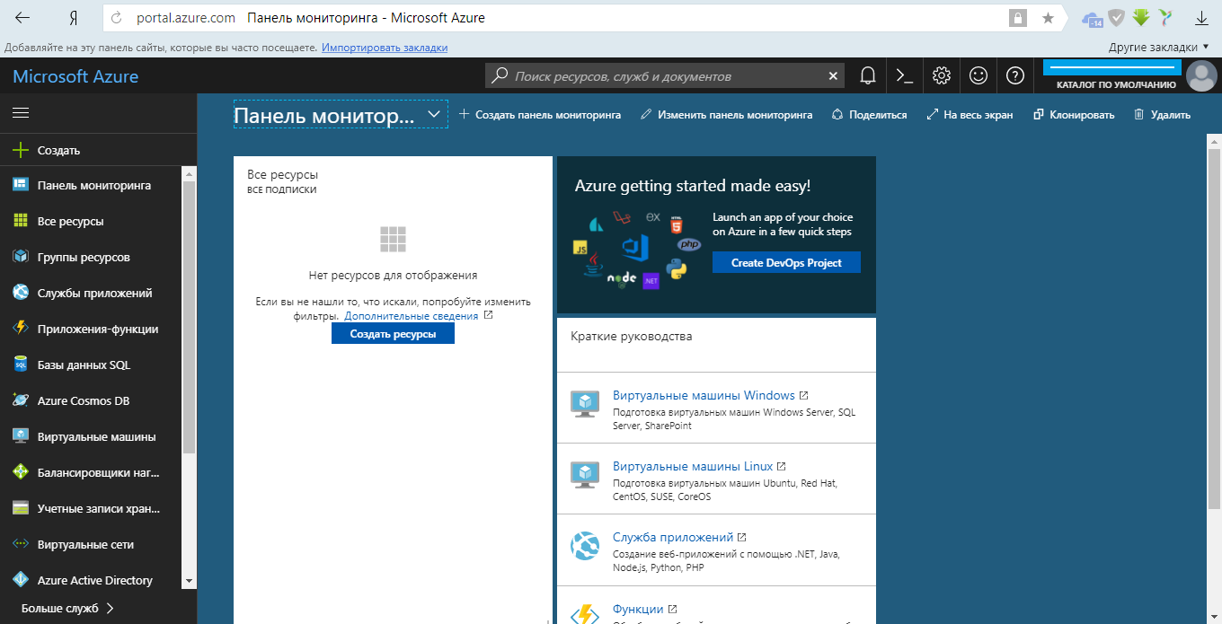Click Yandex Я browser button
Viewport: 1222px width, 624px height.
73,18
